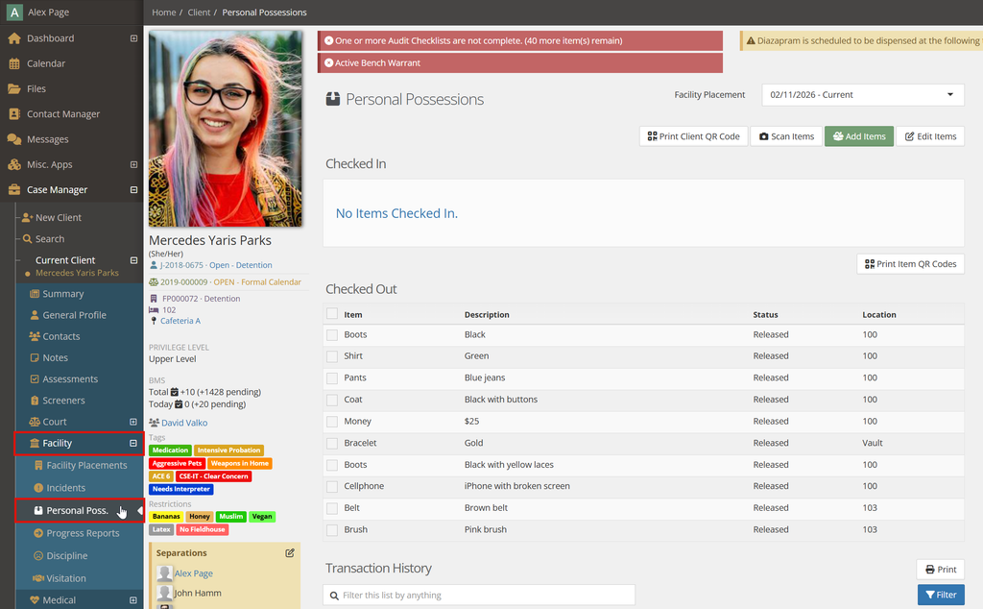Click the Edit Items button

tap(930, 136)
